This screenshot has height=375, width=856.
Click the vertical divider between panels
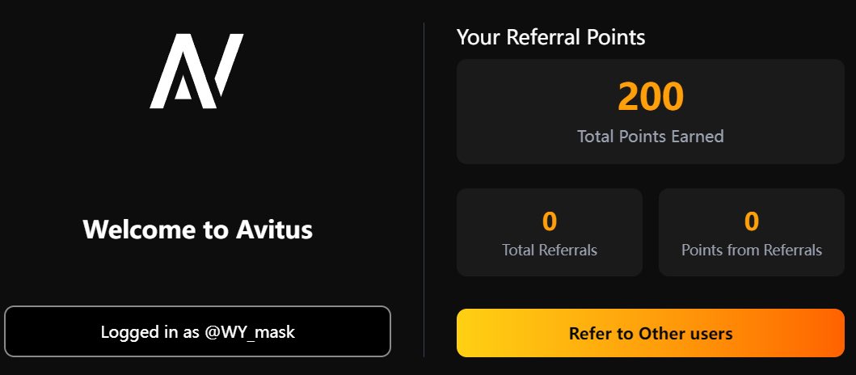pyautogui.click(x=424, y=189)
